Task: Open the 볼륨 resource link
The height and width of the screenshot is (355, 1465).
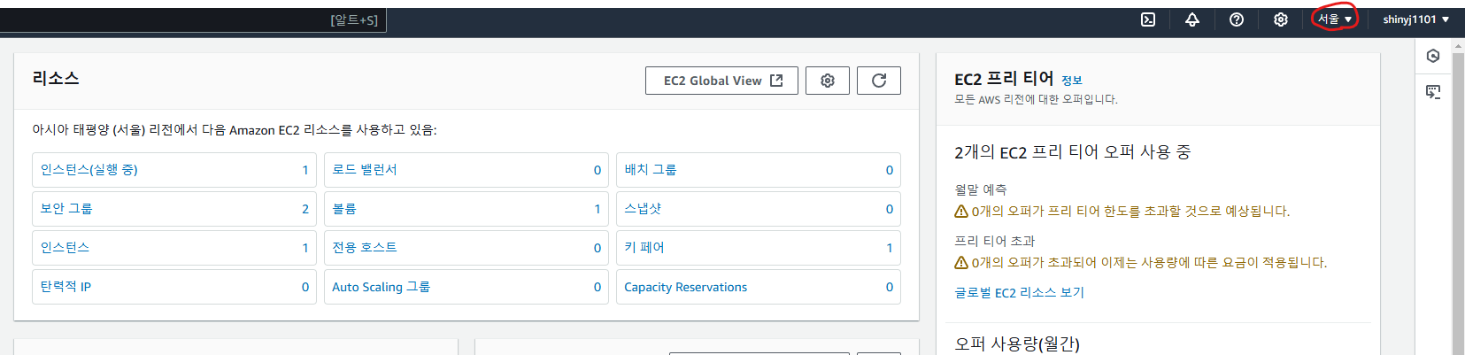Action: coord(343,208)
